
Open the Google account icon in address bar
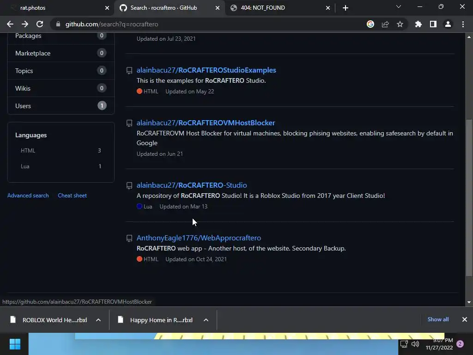370,24
